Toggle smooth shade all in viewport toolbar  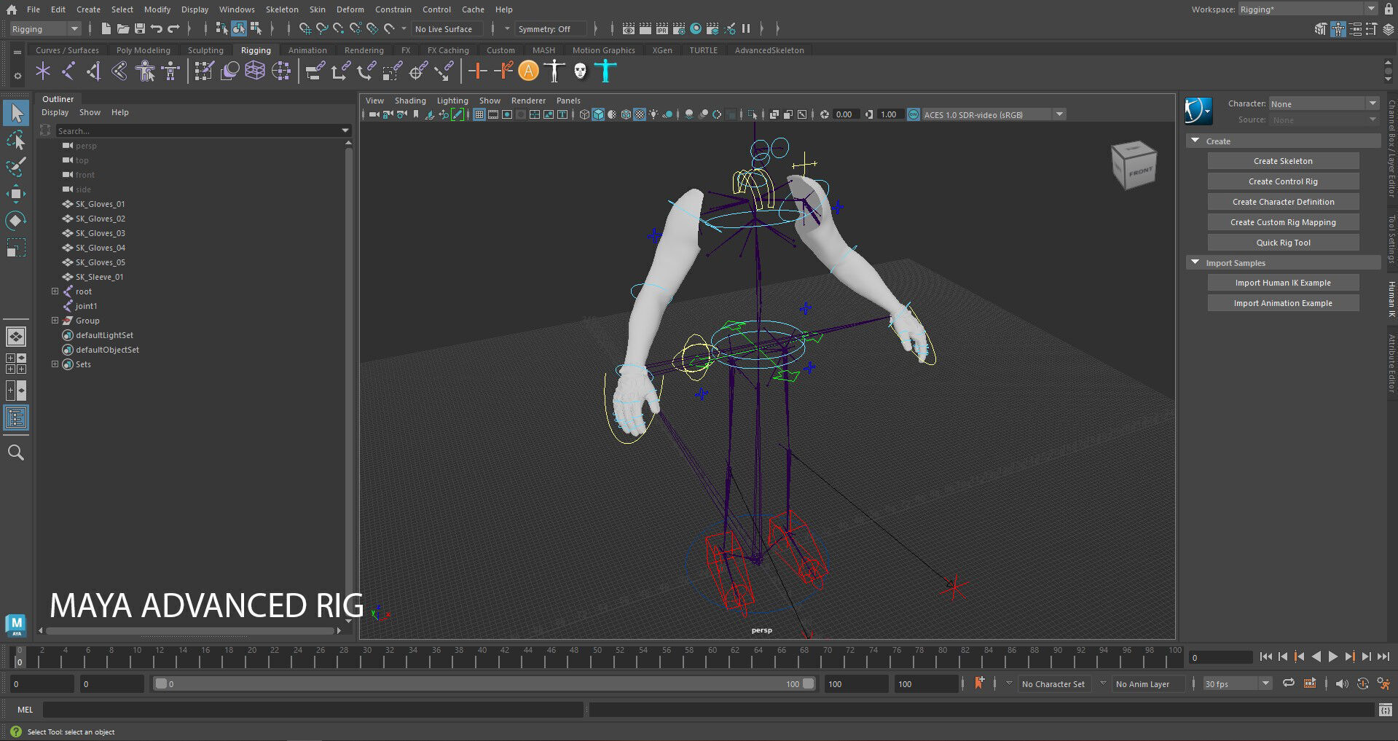point(598,114)
